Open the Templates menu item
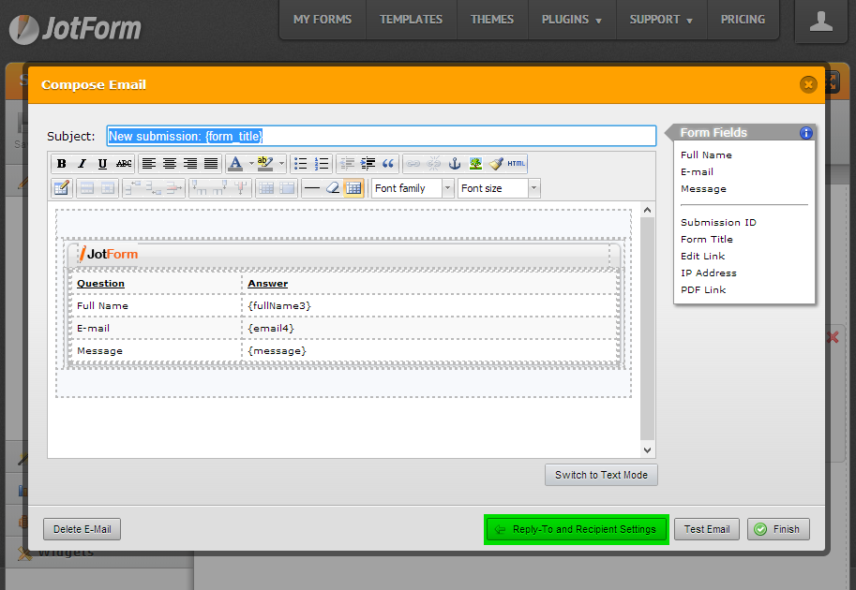856x590 pixels. [411, 20]
